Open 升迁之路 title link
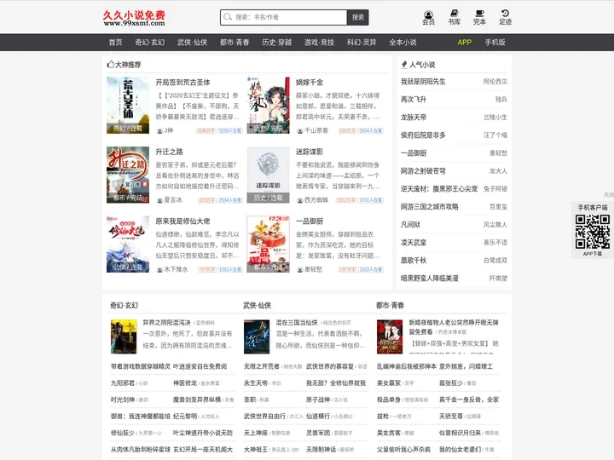The image size is (614, 460). (x=169, y=152)
